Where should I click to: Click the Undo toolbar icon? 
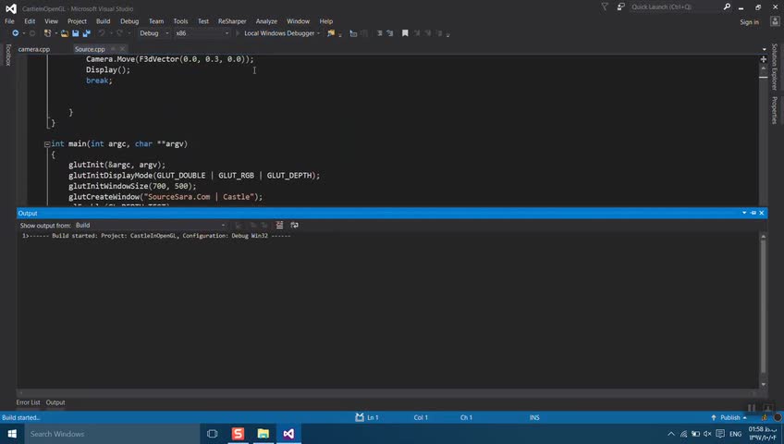(102, 33)
